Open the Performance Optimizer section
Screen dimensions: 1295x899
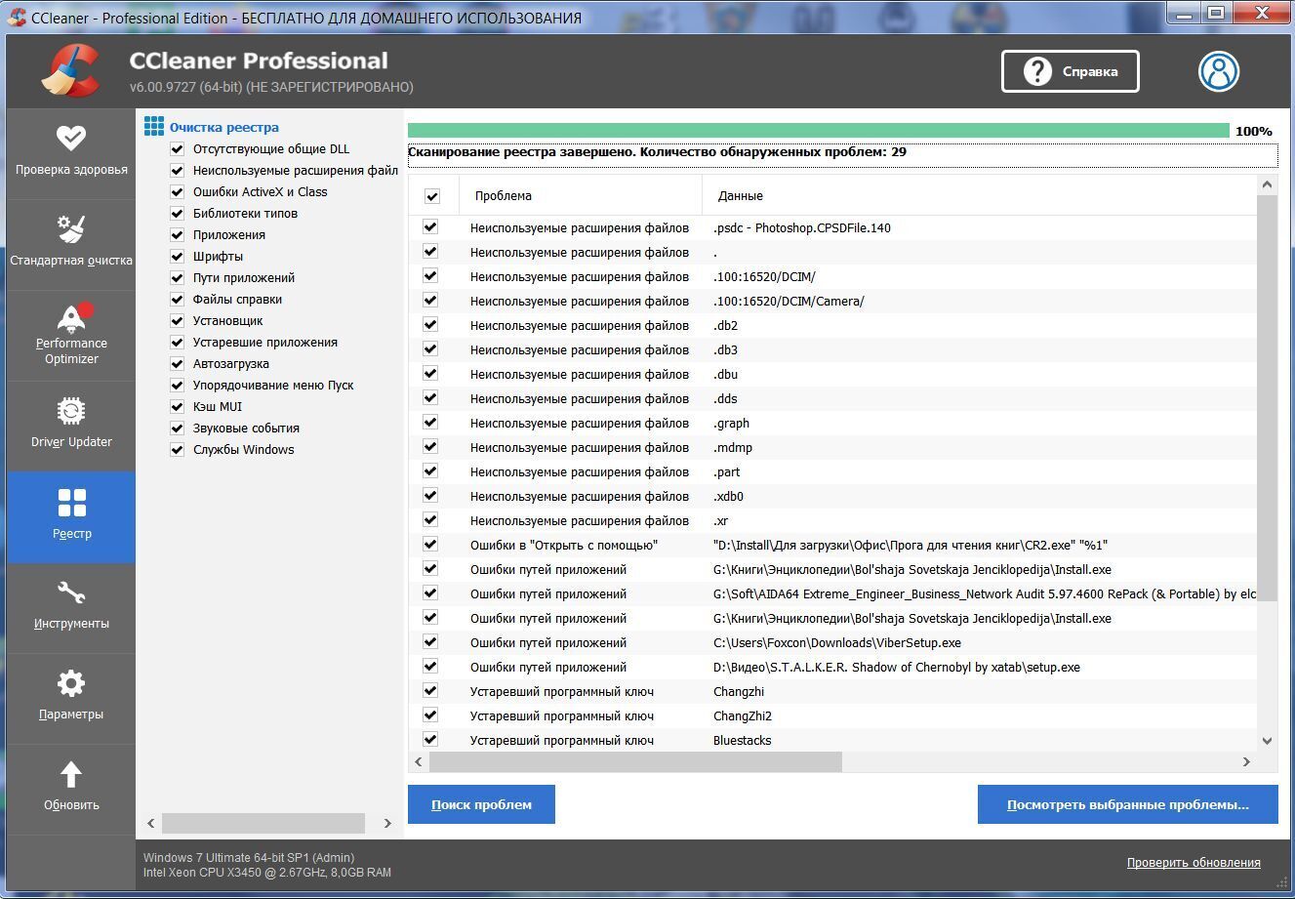71,334
